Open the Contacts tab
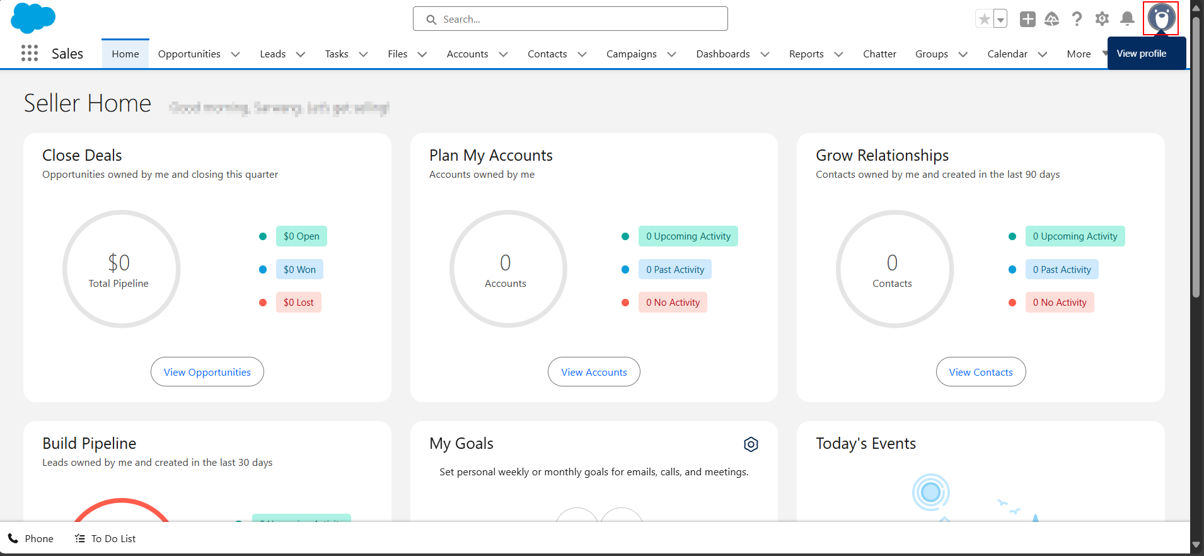 tap(547, 54)
